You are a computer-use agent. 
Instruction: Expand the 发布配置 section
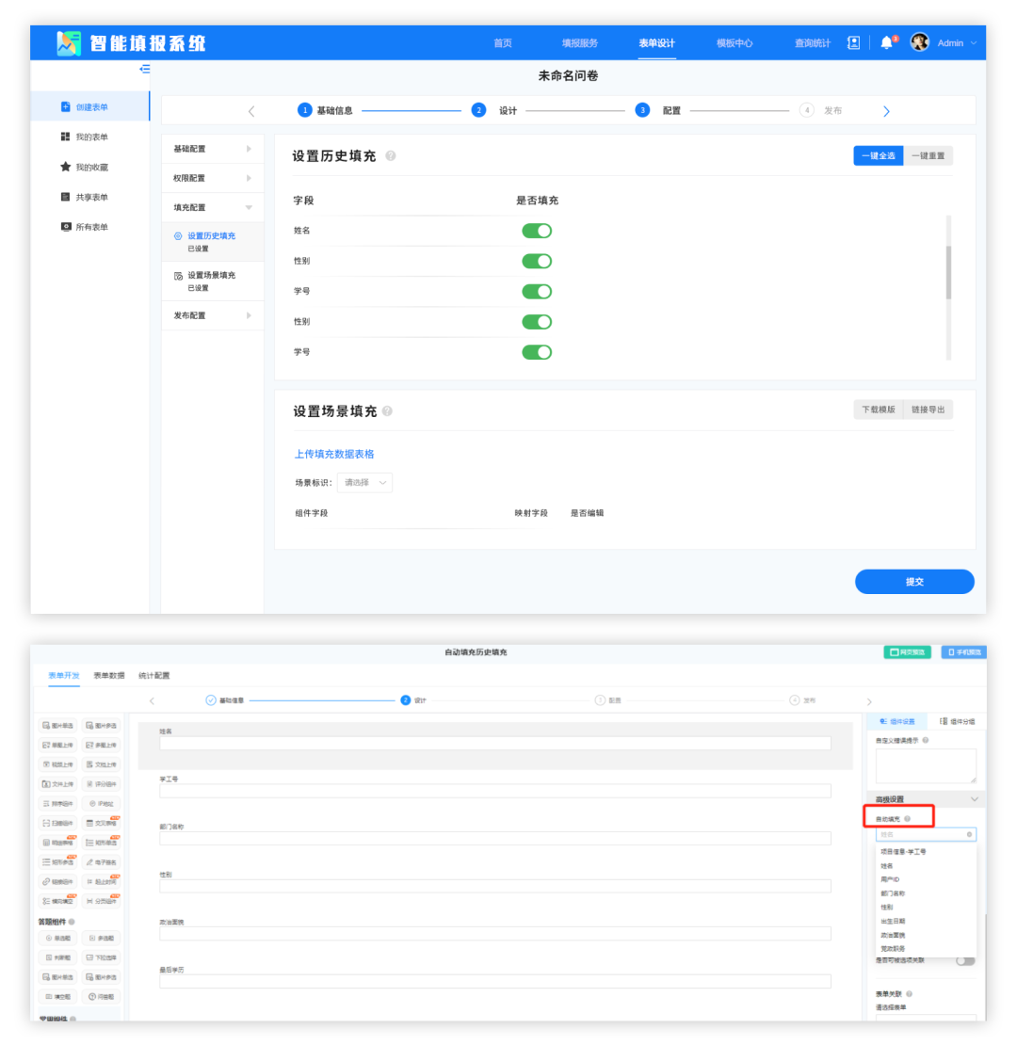[x=213, y=315]
